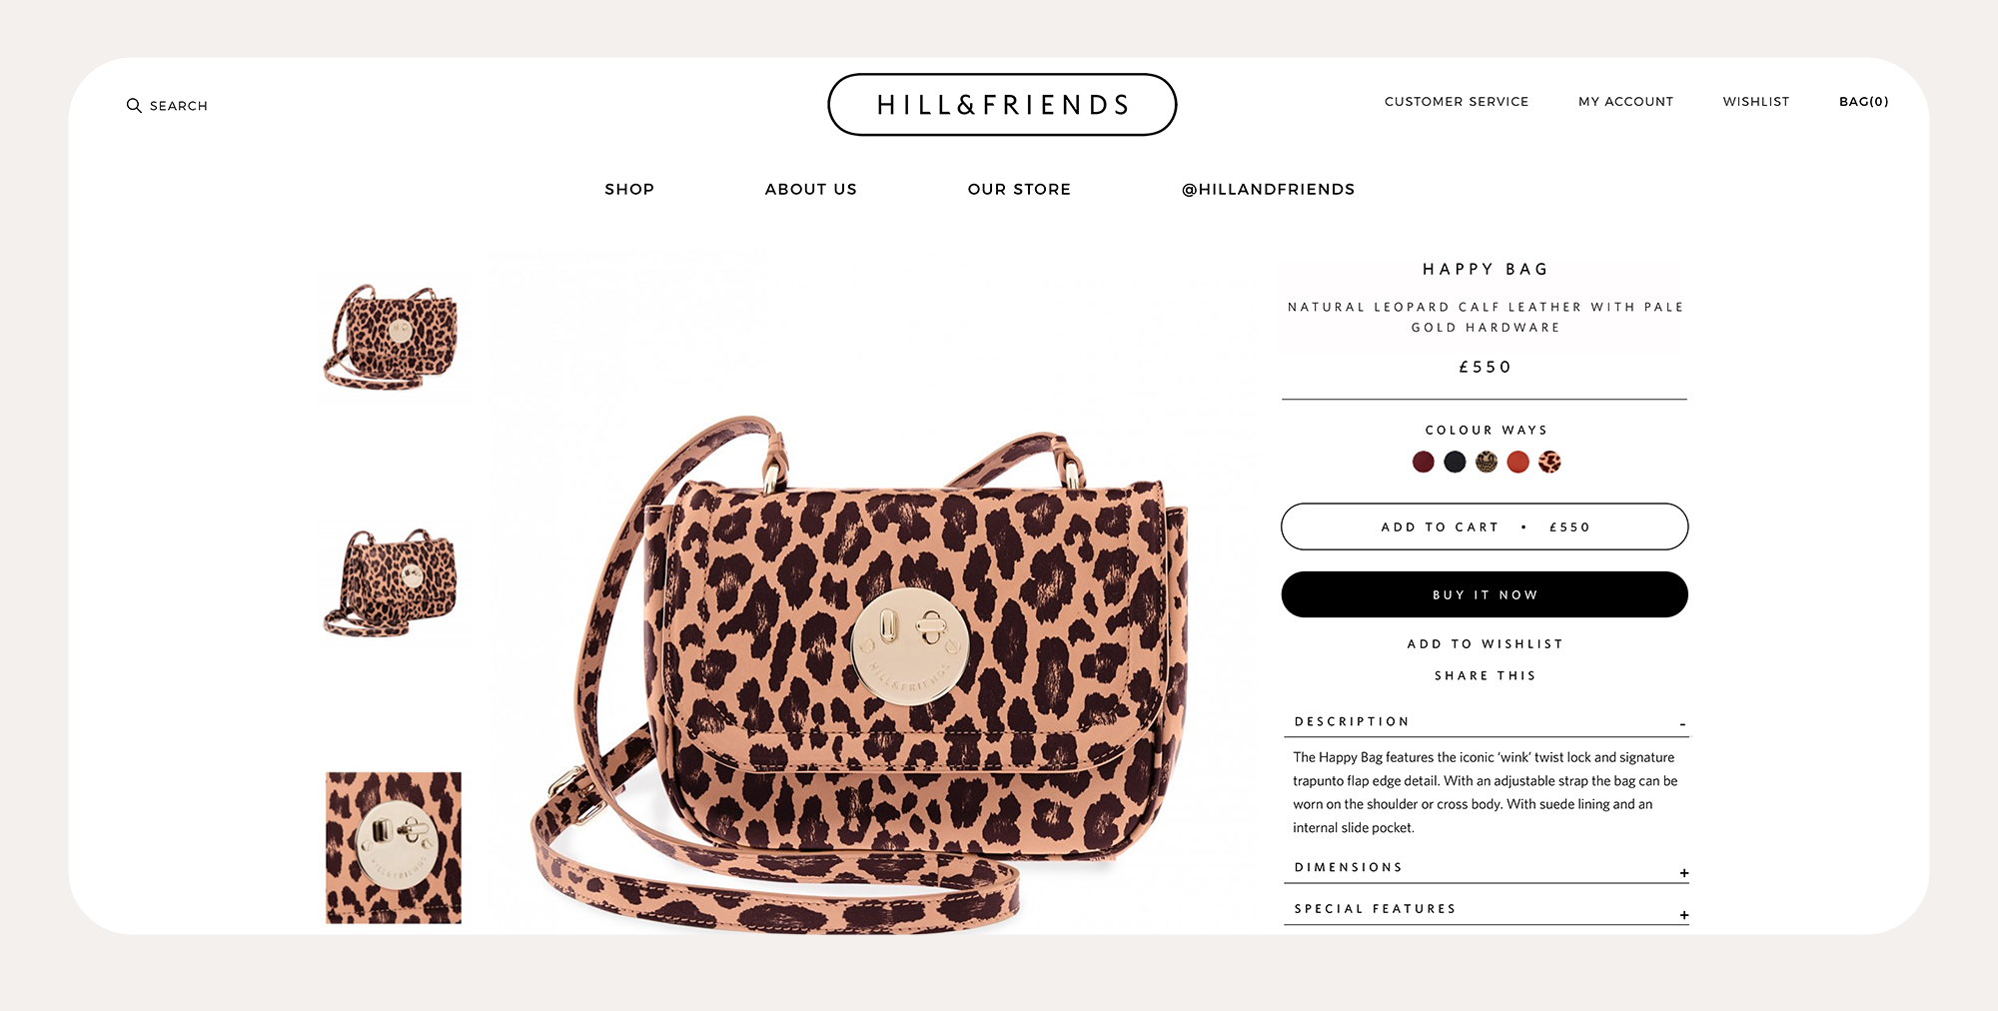Choose the dark leopard print swatch
The height and width of the screenshot is (1011, 1998).
[x=1487, y=462]
